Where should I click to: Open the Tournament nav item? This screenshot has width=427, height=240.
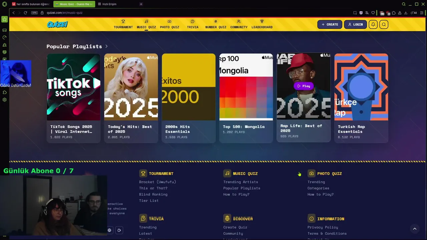coord(123,24)
